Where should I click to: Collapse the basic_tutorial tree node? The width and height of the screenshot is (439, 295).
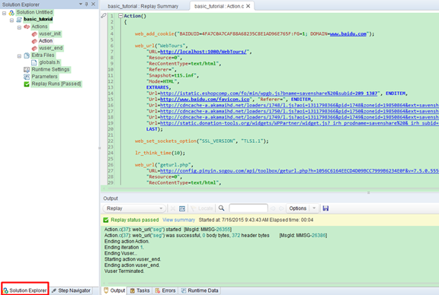11,20
